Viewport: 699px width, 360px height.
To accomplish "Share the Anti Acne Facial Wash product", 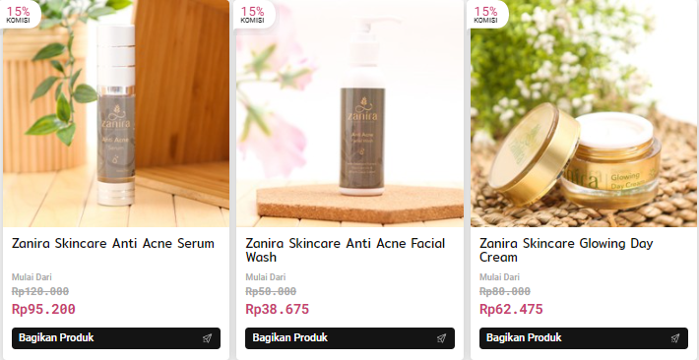I will point(349,338).
